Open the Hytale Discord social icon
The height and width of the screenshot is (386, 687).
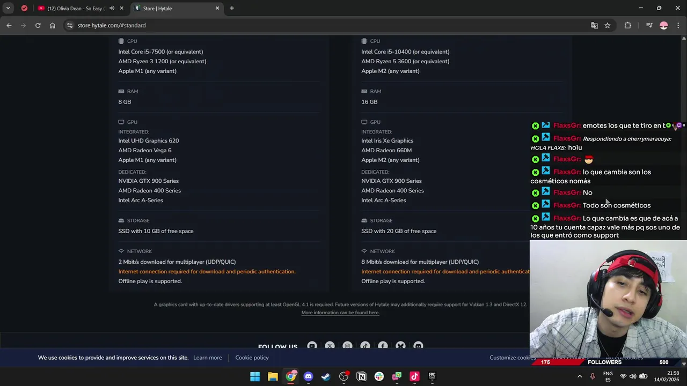[x=418, y=346]
